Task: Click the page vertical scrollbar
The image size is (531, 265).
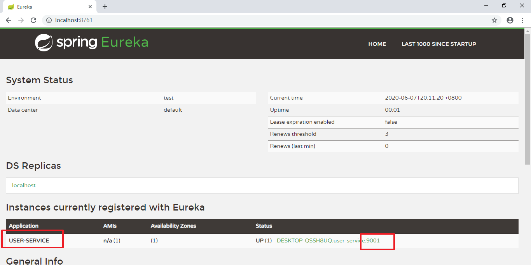Action: tap(528, 99)
